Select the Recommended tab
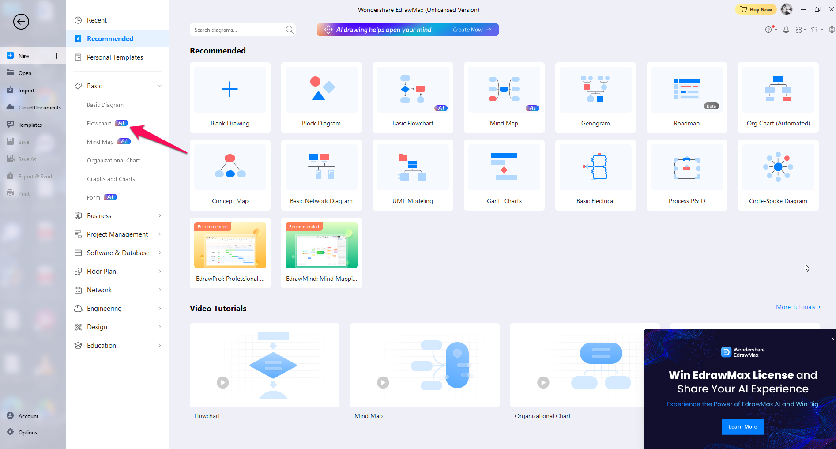836x449 pixels. click(x=117, y=38)
